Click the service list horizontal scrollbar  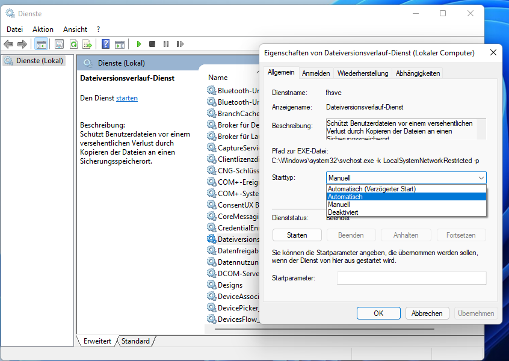pos(325,329)
